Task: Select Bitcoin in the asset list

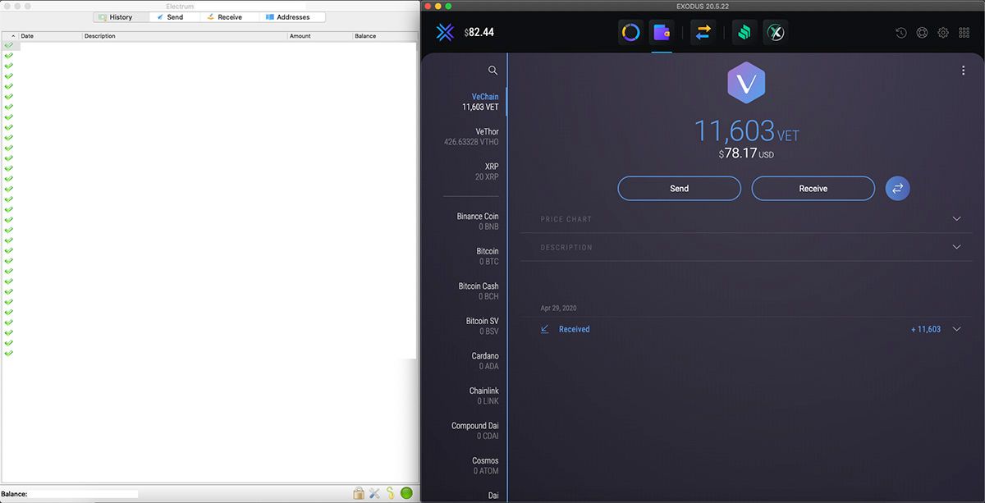Action: click(x=488, y=256)
